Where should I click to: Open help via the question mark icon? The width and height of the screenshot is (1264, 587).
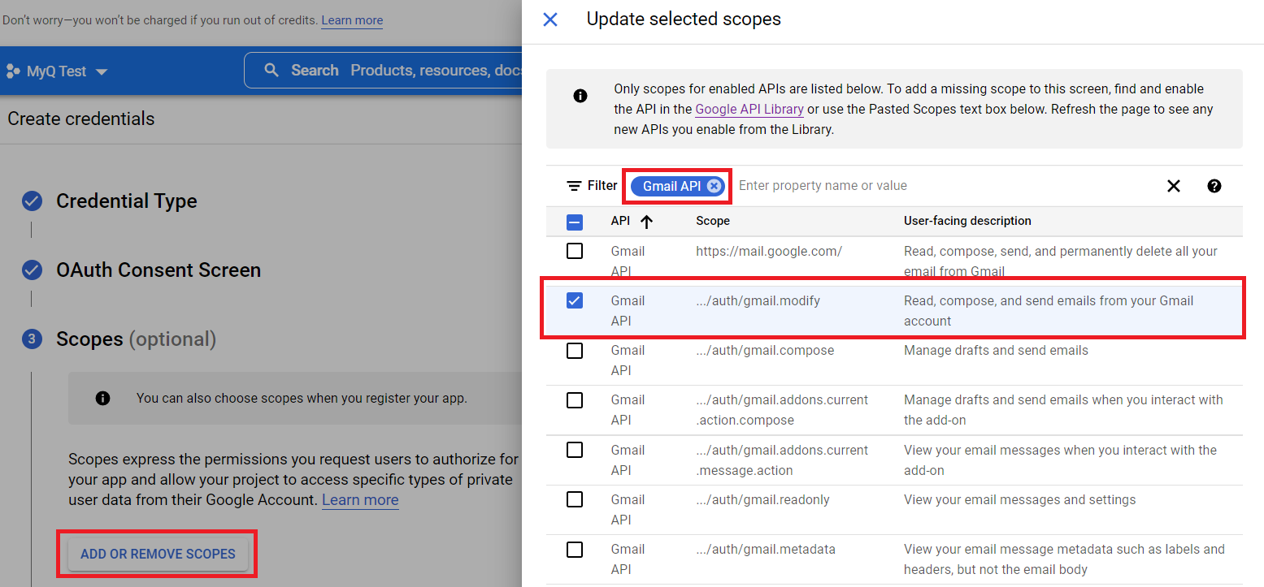1214,186
